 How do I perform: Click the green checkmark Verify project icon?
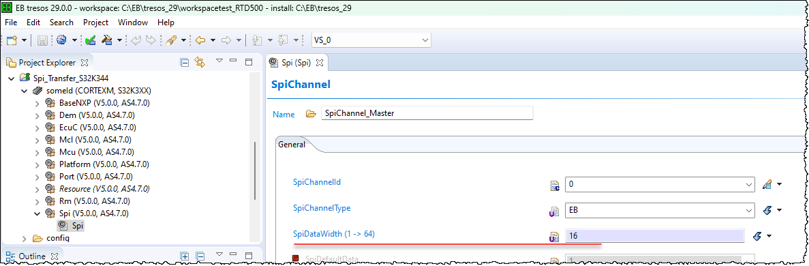90,40
